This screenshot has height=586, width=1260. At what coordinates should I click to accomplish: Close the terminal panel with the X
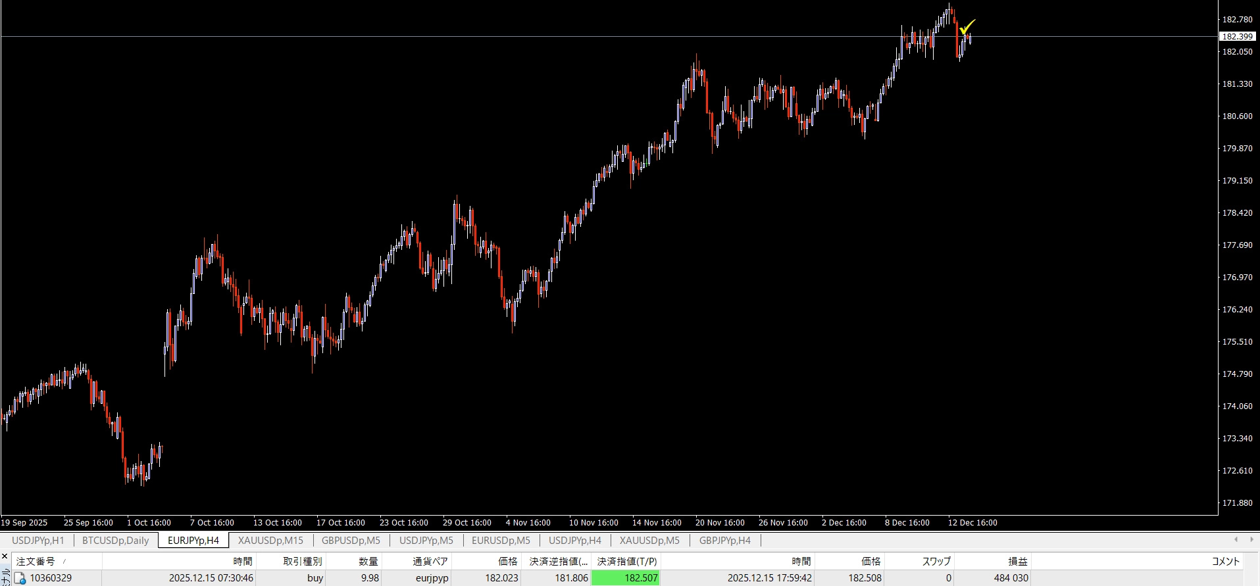5,556
